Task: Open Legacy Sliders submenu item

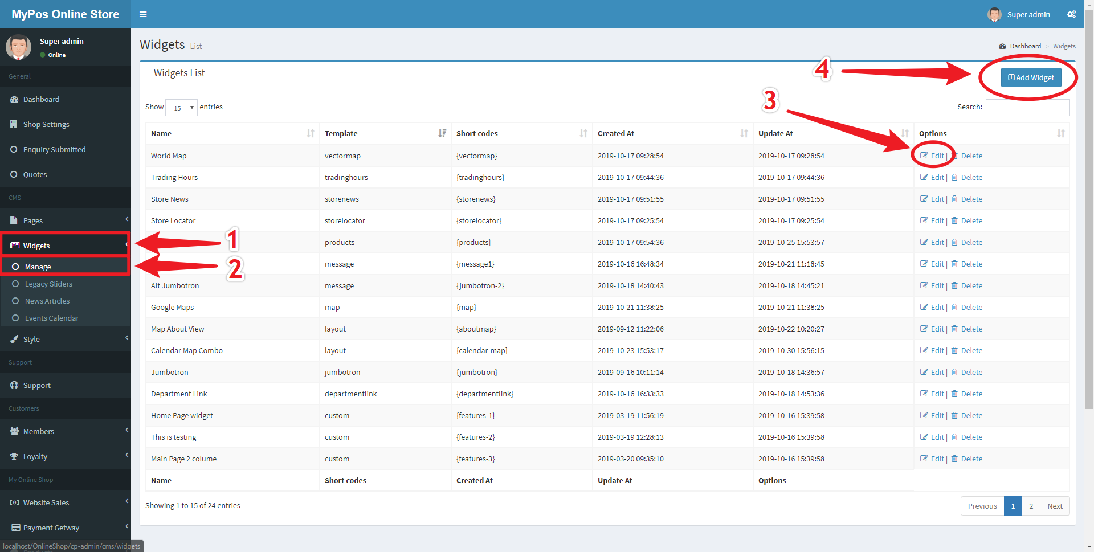Action: [x=48, y=284]
